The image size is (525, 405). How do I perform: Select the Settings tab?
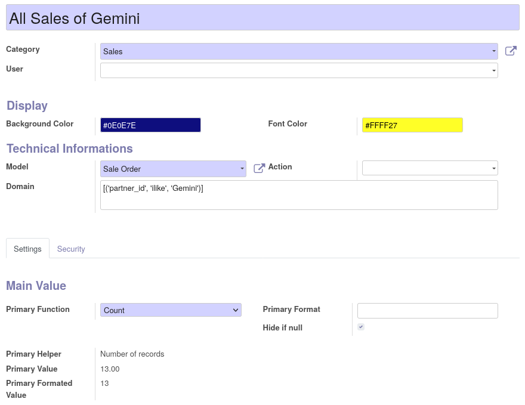[27, 249]
